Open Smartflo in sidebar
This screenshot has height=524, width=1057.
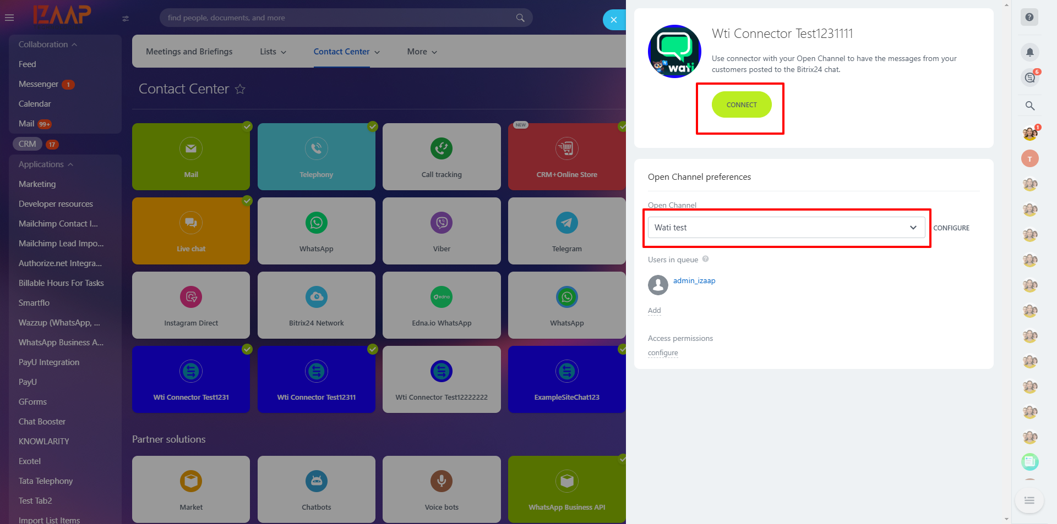(x=34, y=303)
